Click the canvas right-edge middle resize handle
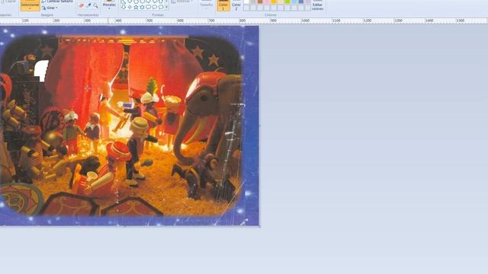 (259, 126)
